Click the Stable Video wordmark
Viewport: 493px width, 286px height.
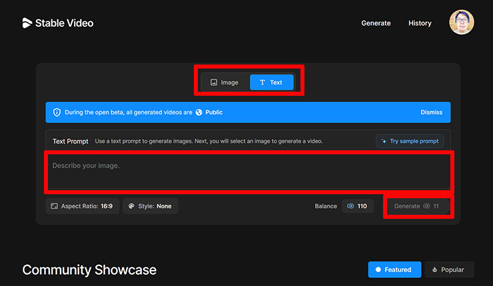click(x=65, y=23)
